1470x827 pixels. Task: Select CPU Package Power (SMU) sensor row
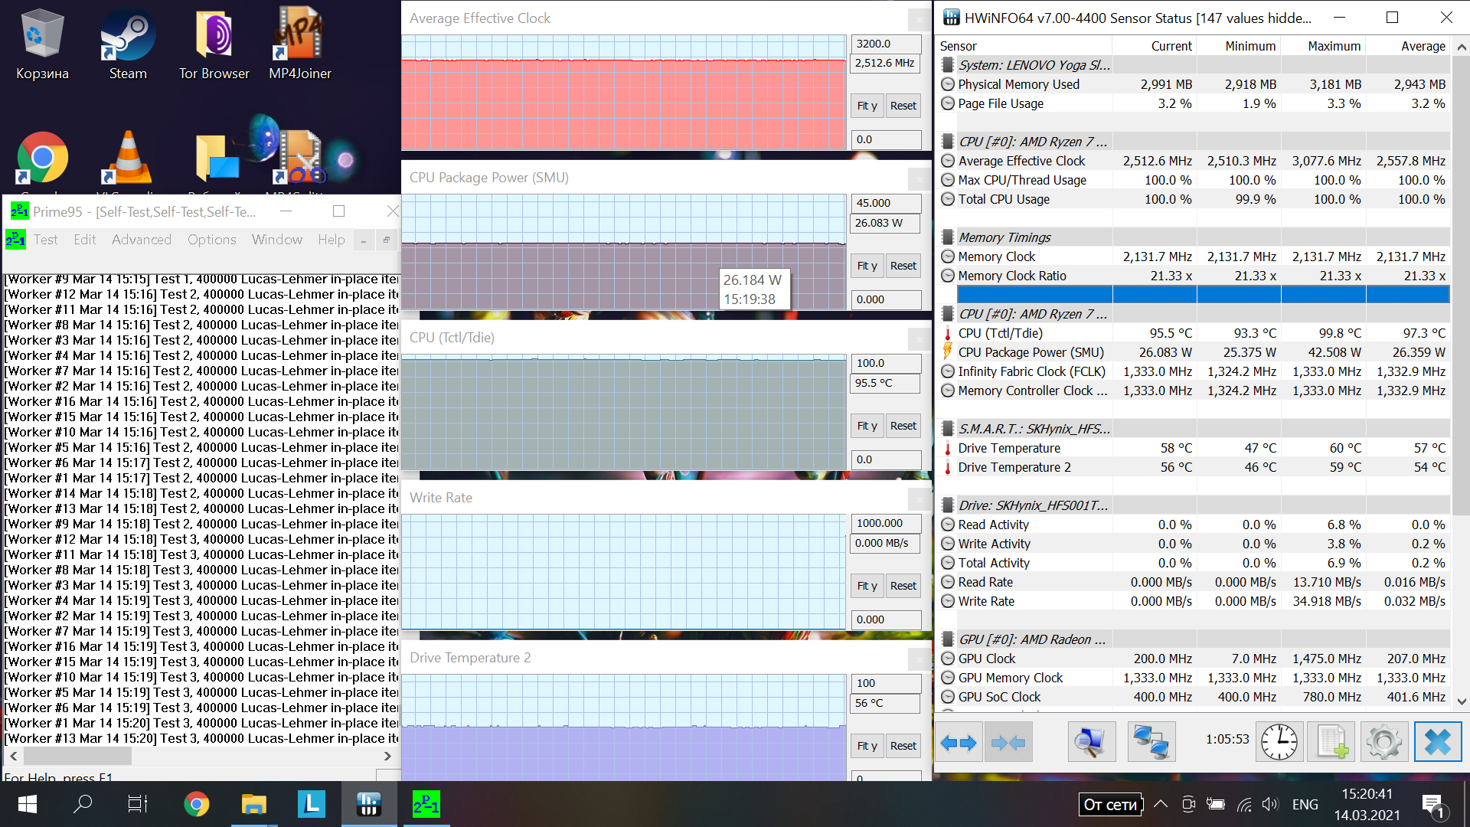[1194, 352]
